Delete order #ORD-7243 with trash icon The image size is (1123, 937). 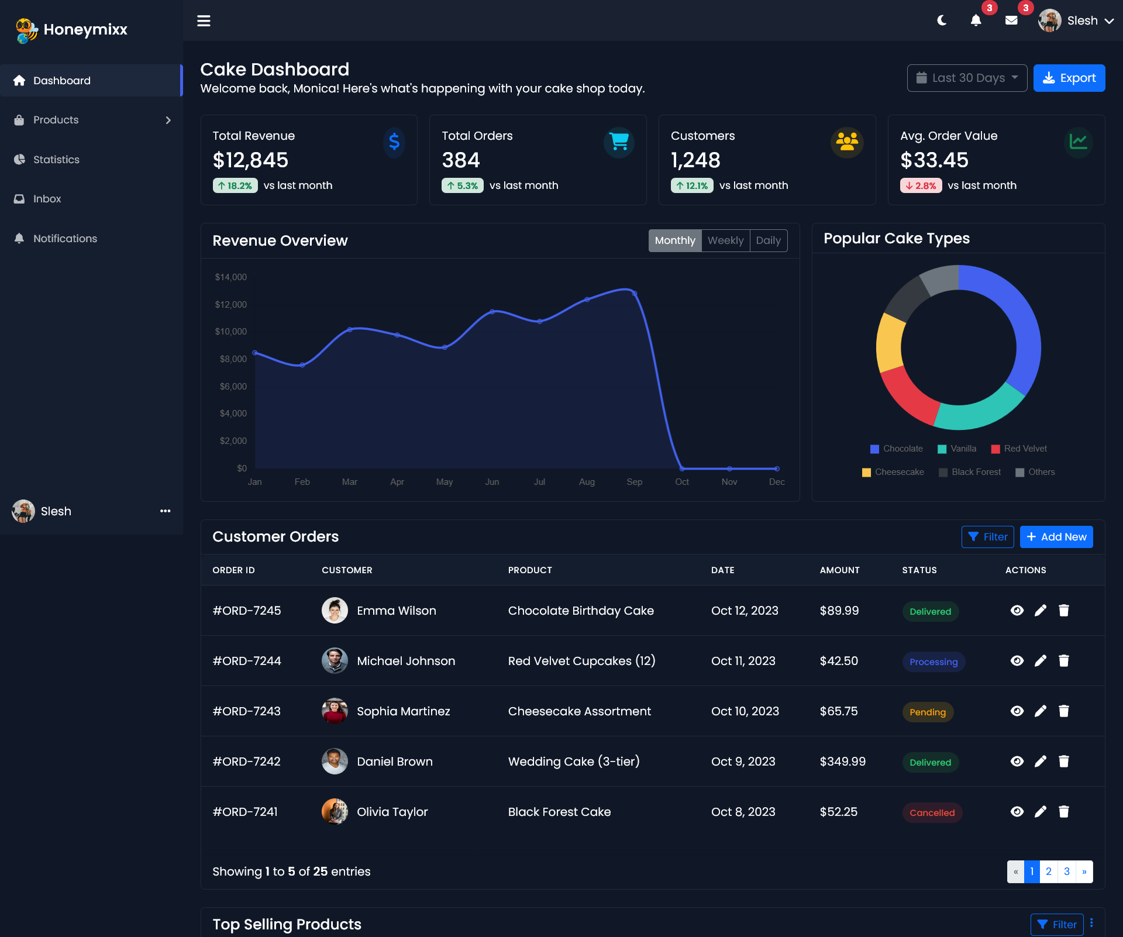(1064, 711)
